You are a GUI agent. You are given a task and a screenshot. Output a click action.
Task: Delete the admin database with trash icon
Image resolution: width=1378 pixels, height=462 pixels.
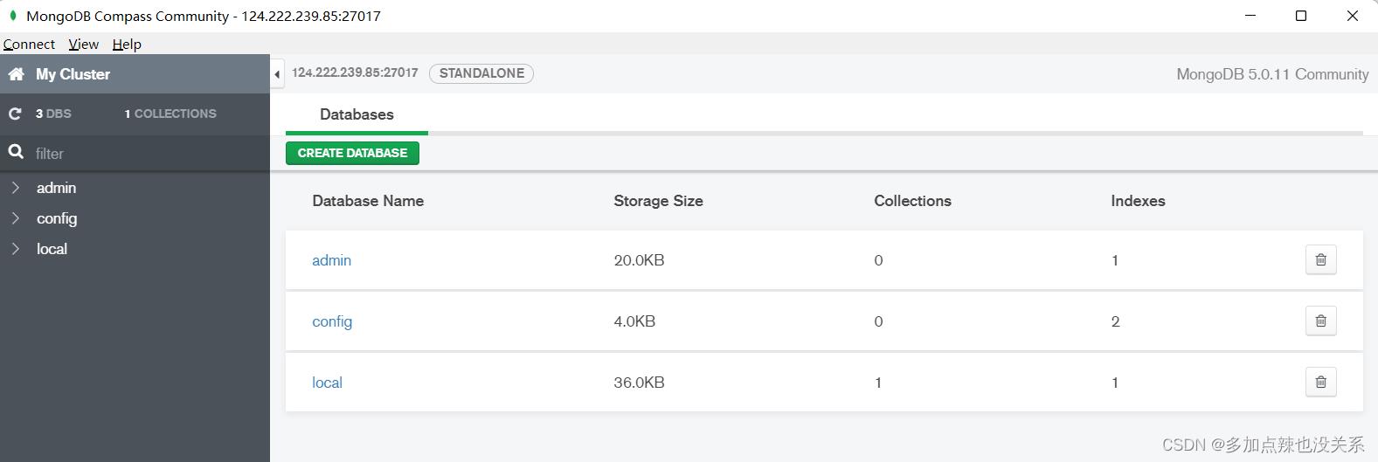coord(1320,259)
